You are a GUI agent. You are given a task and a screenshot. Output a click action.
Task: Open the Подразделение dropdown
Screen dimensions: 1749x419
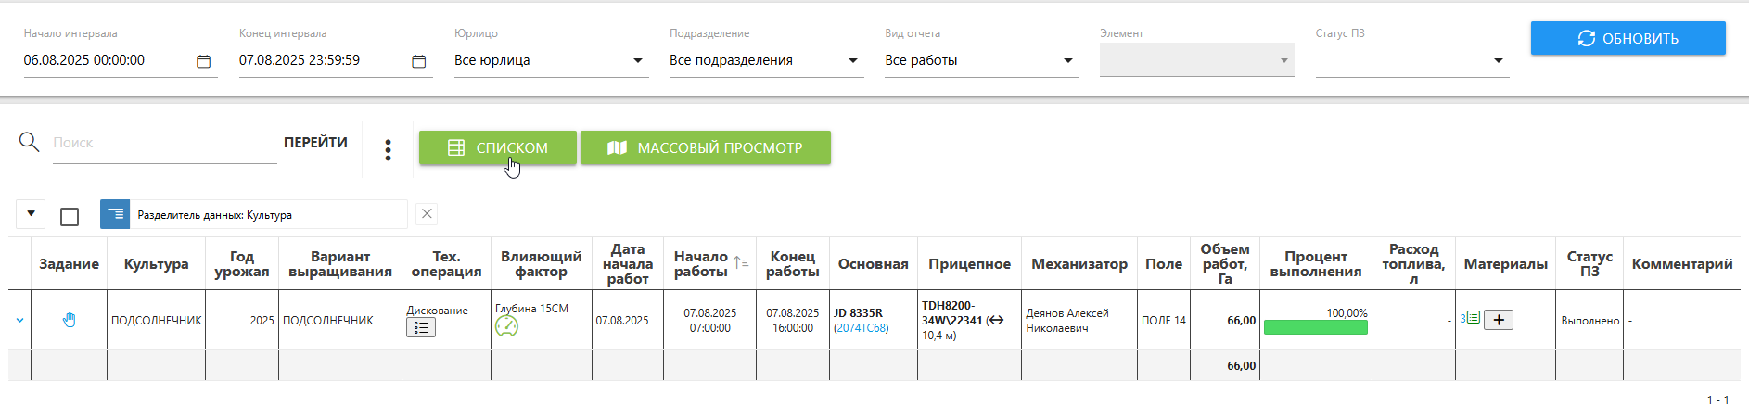click(852, 61)
